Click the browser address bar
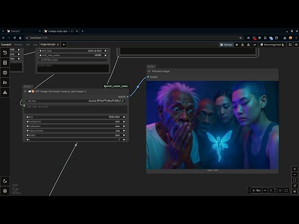Screen dimensions: 299x224 (133, 38)
